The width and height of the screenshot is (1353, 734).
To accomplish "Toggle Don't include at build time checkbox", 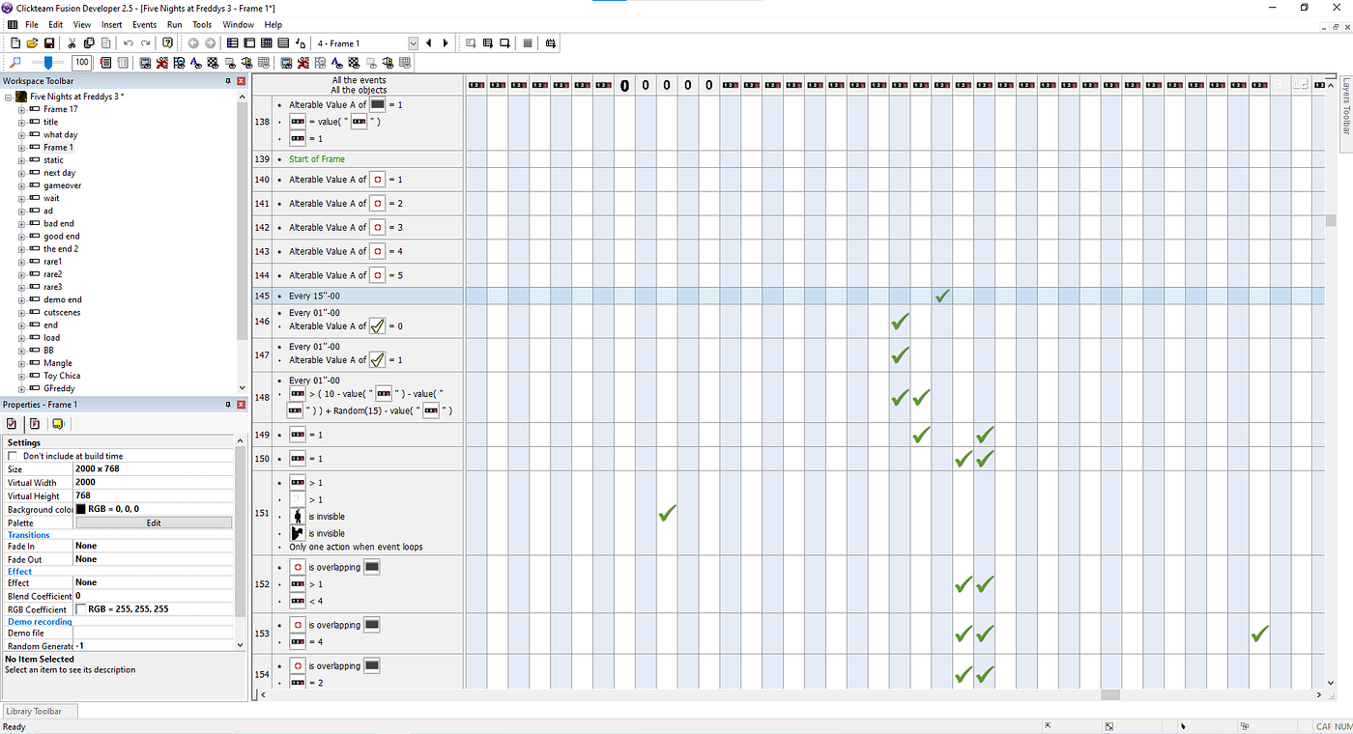I will coord(13,456).
